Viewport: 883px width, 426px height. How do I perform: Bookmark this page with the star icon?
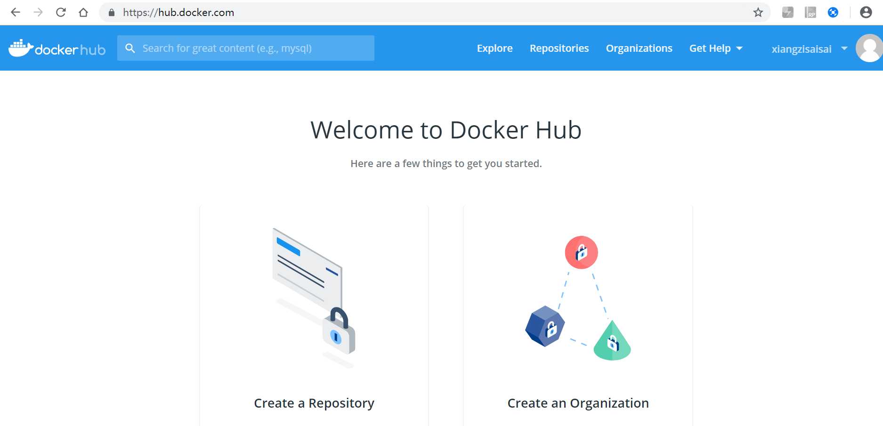pyautogui.click(x=758, y=12)
